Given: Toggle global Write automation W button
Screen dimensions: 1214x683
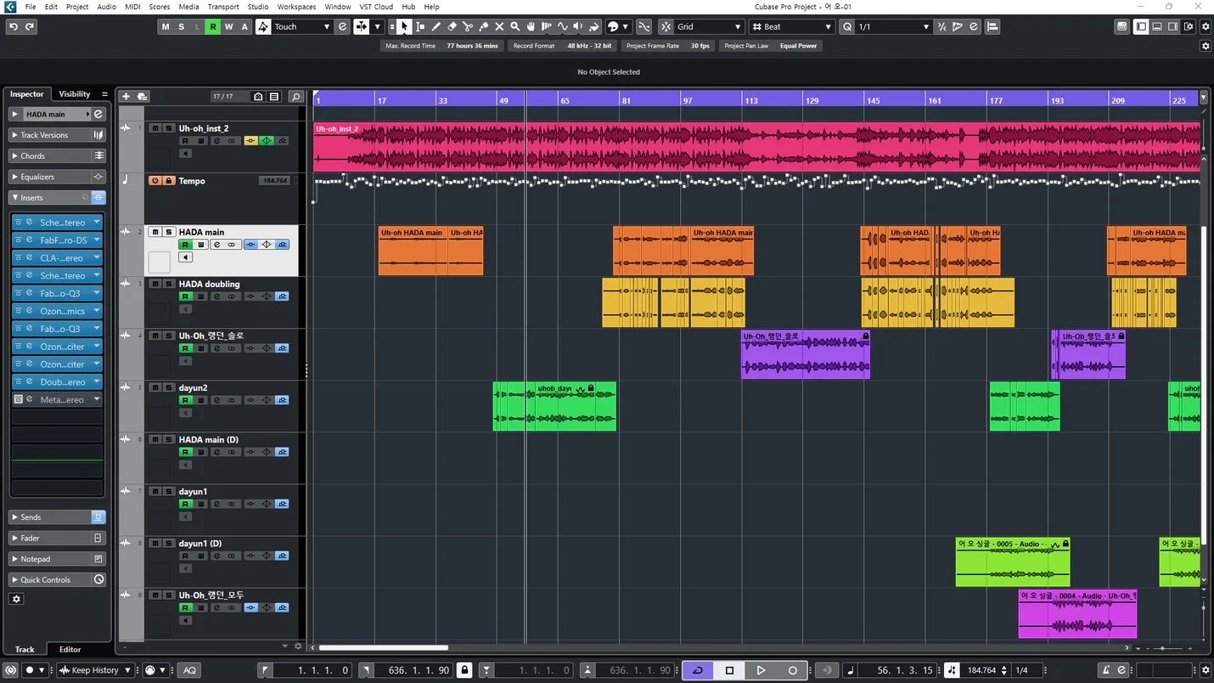Looking at the screenshot, I should 228,26.
